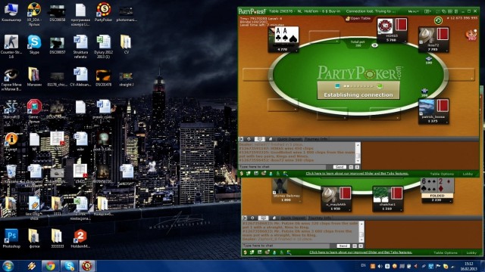The image size is (485, 272).
Task: Select the chat tab icon in front table
Action: click(x=259, y=139)
